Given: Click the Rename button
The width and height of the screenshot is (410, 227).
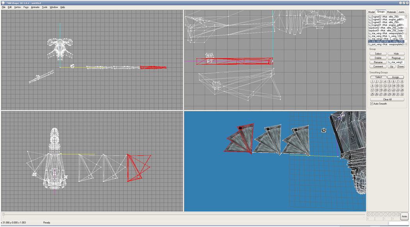Looking at the screenshot, I should (378, 62).
